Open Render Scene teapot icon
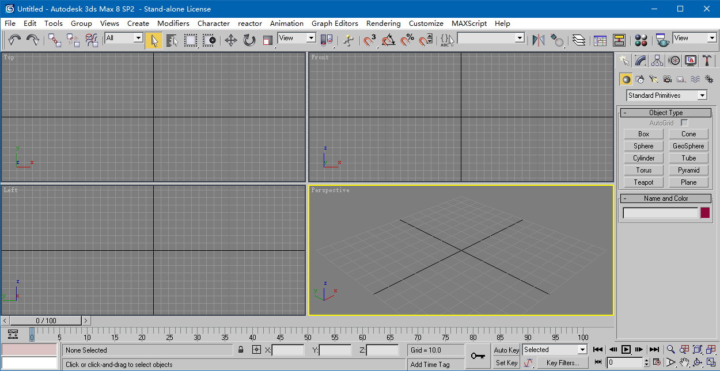The width and height of the screenshot is (720, 371). pyautogui.click(x=662, y=40)
